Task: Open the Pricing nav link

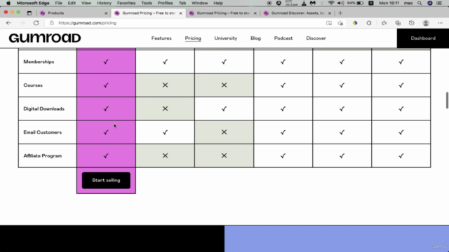Action: click(x=193, y=38)
